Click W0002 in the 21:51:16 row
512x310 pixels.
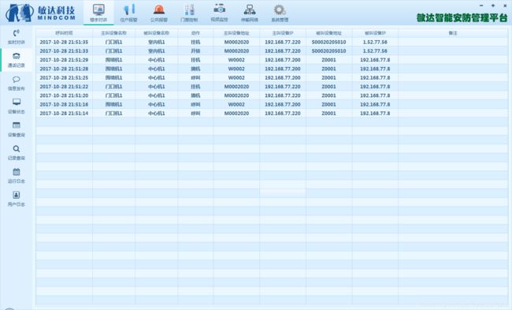tap(236, 104)
